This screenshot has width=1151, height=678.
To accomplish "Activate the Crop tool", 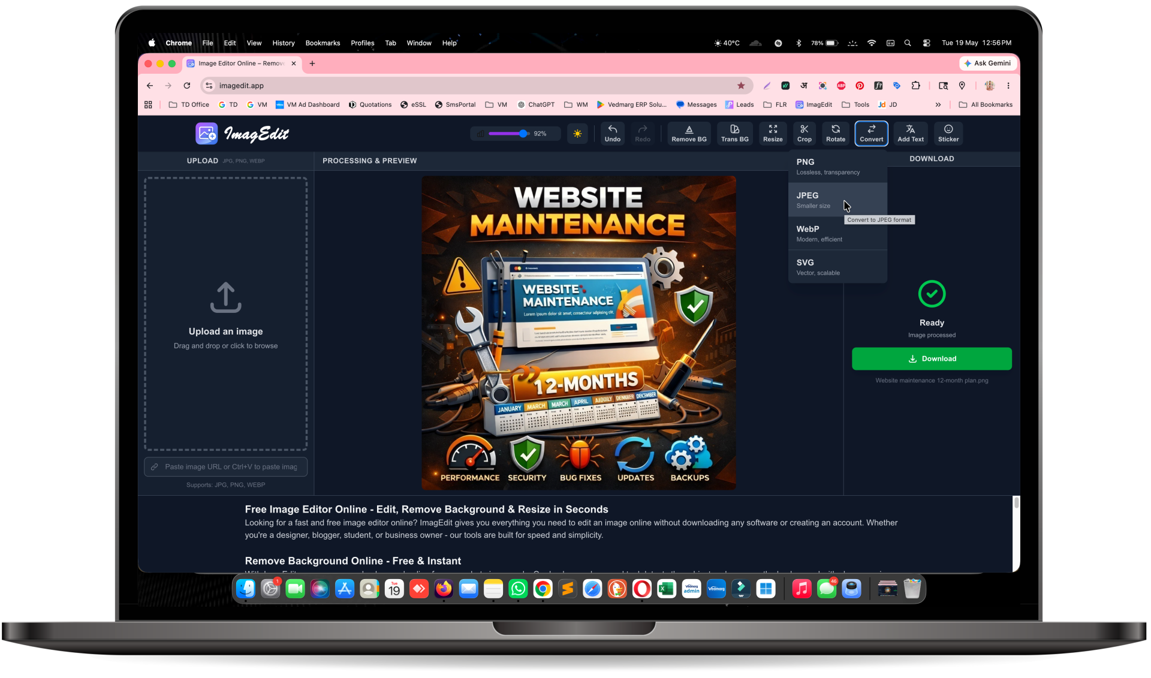I will pyautogui.click(x=804, y=133).
